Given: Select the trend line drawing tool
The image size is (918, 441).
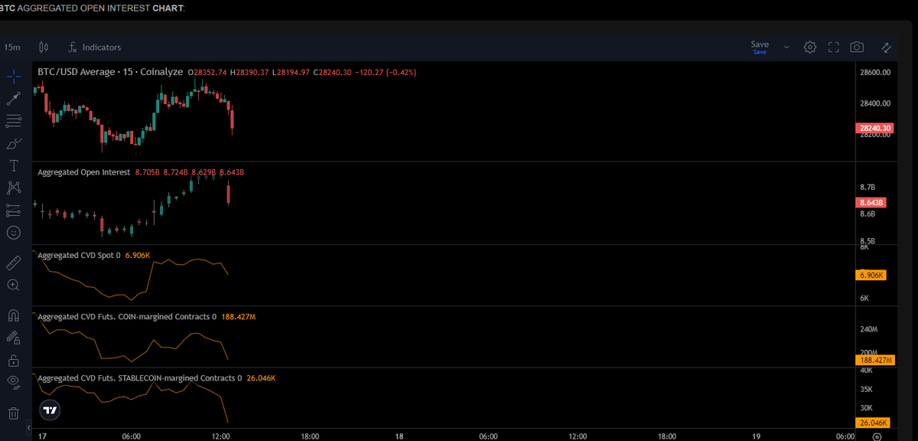Looking at the screenshot, I should pos(14,99).
